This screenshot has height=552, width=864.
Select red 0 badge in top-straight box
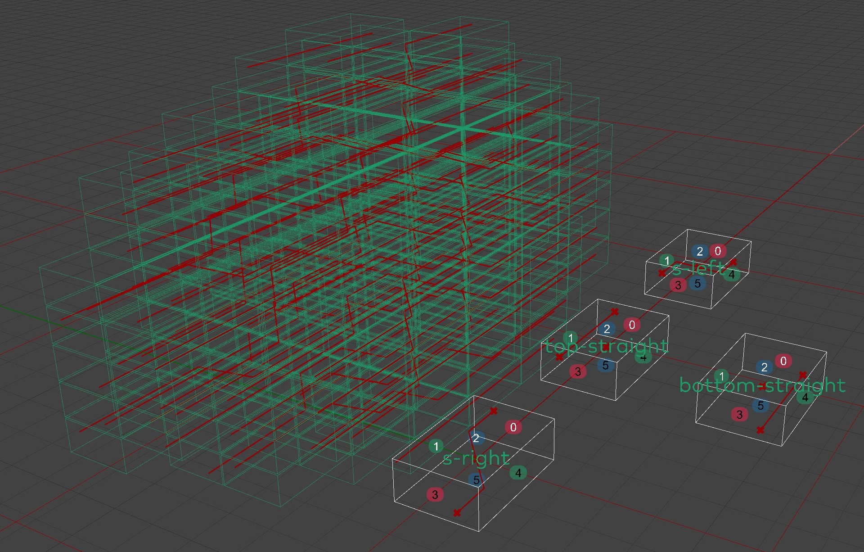tap(632, 325)
